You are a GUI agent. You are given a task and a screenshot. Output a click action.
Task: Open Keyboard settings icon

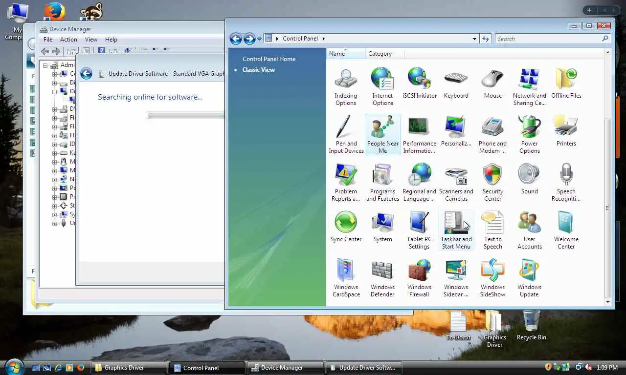456,83
